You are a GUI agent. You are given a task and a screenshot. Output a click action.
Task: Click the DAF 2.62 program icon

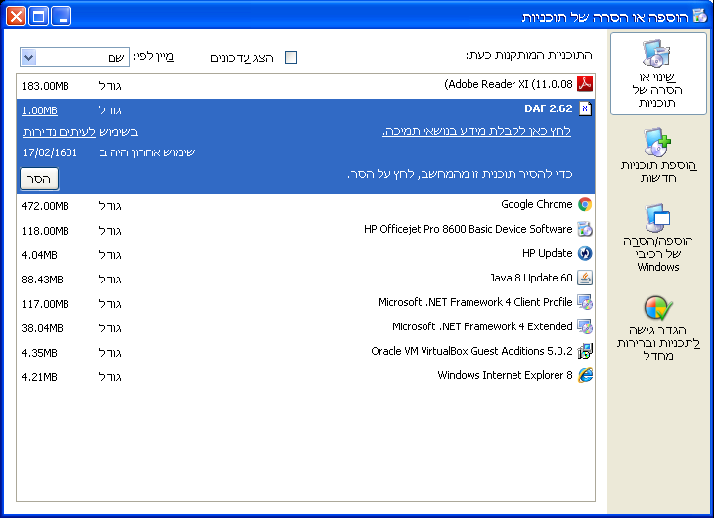(585, 108)
